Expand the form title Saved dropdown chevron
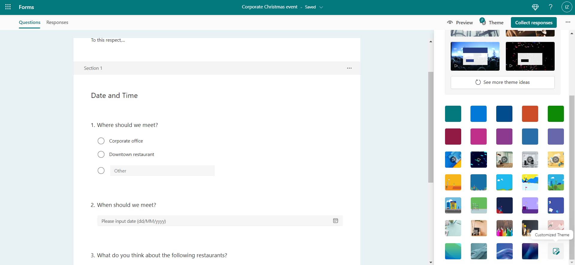The width and height of the screenshot is (575, 265). pos(321,7)
